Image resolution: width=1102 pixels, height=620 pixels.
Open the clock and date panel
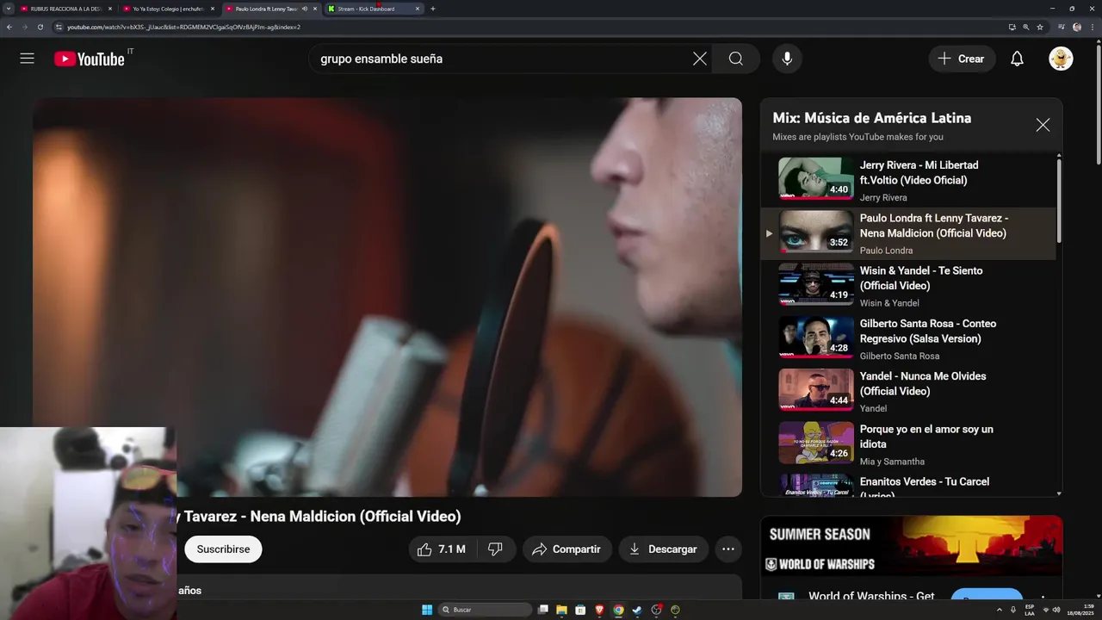pos(1080,610)
